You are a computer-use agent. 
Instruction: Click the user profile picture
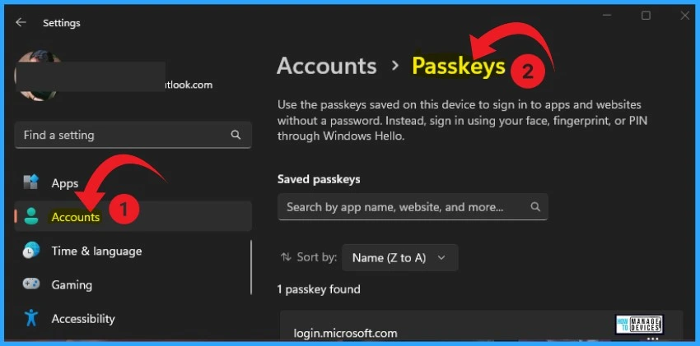pos(36,75)
